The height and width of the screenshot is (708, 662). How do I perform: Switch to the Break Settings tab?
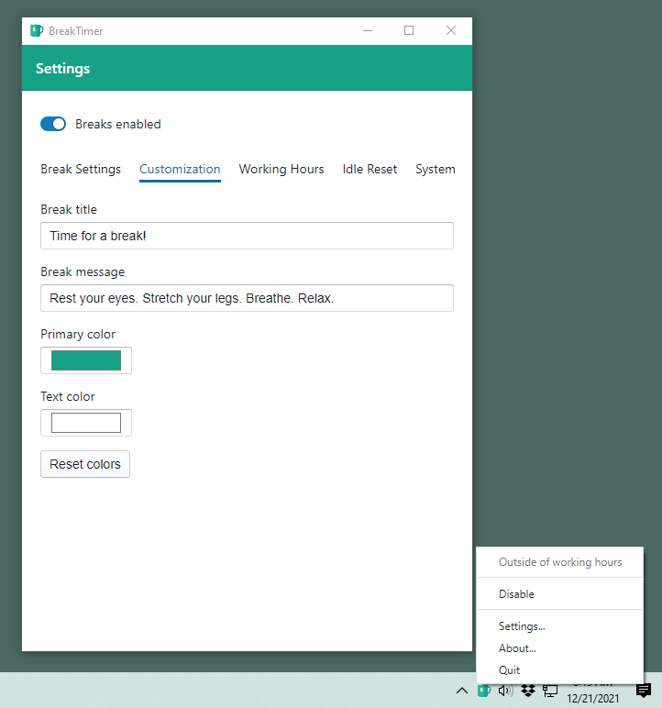pyautogui.click(x=81, y=170)
